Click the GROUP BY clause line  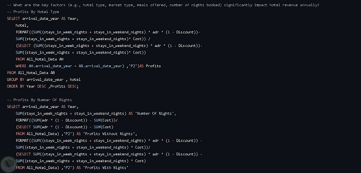44,79
